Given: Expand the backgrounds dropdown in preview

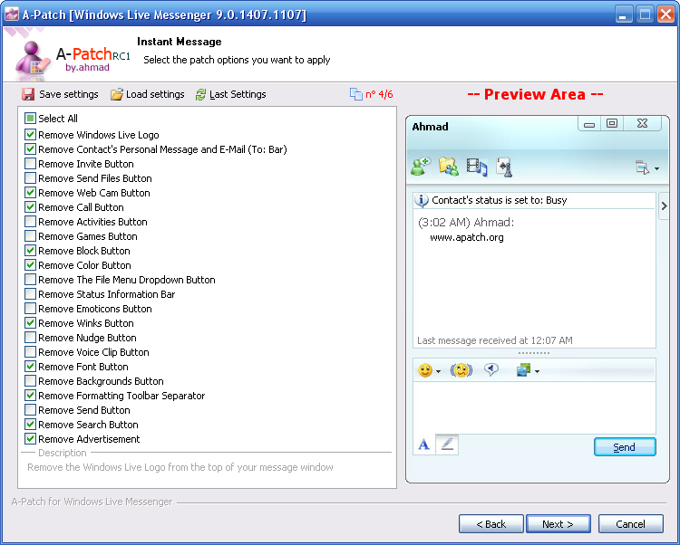Looking at the screenshot, I should [537, 371].
